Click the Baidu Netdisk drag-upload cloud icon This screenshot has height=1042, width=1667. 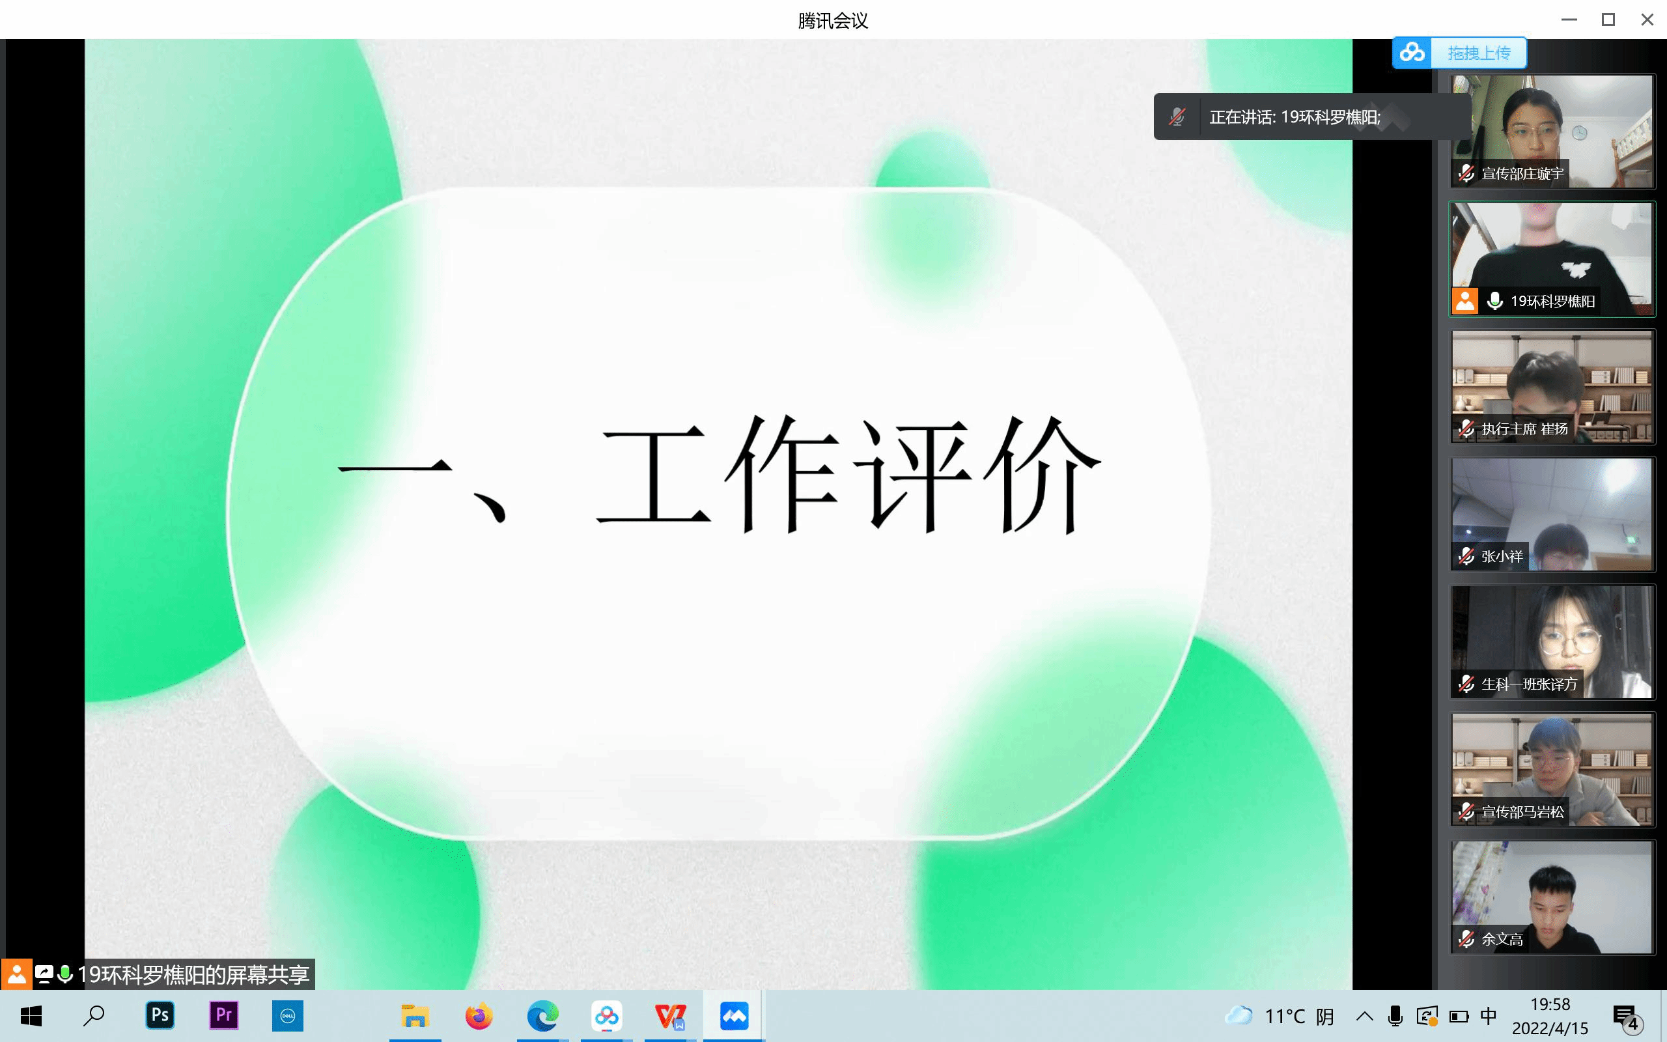pos(1412,52)
